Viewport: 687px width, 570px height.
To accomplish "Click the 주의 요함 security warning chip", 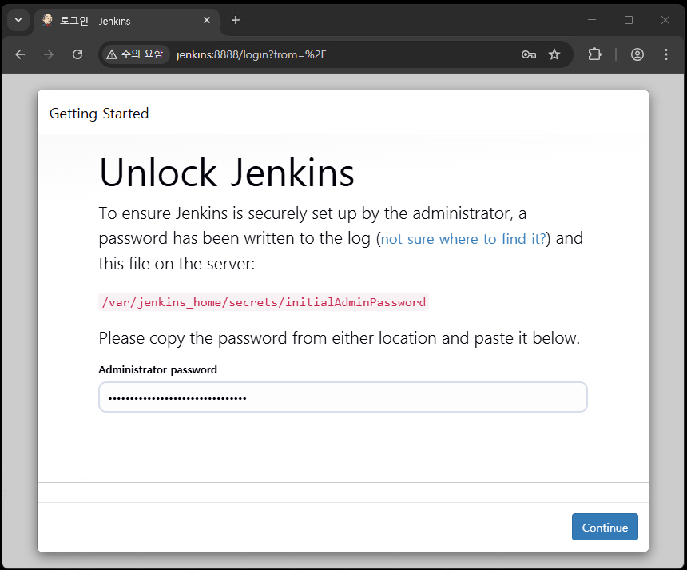I will coord(135,54).
